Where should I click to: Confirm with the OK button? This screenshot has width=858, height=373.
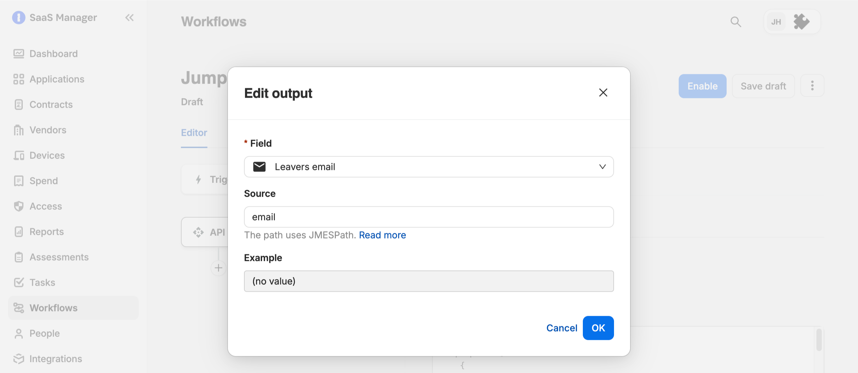coord(598,328)
